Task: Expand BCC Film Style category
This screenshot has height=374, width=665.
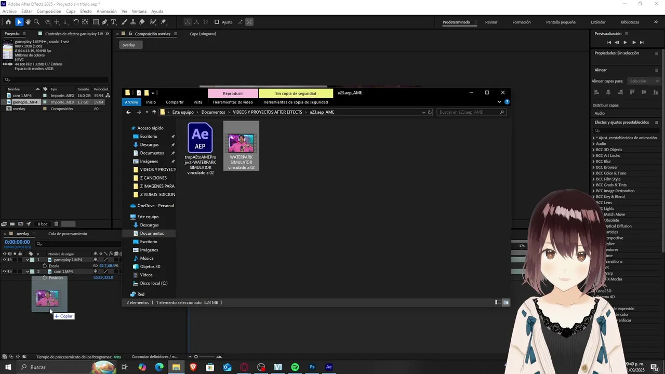Action: pyautogui.click(x=594, y=179)
